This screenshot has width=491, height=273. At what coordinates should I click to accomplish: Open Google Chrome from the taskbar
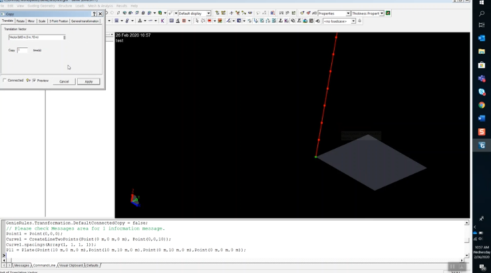coord(482,105)
